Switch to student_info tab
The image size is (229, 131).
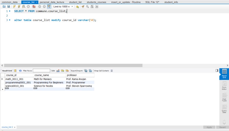pyautogui.click(x=171, y=2)
